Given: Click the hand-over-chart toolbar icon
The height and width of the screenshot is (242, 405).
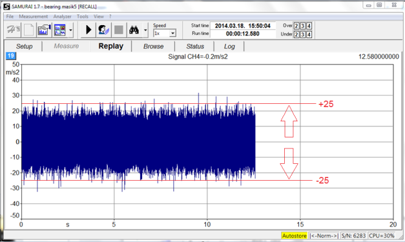Looking at the screenshot, I should (44, 30).
